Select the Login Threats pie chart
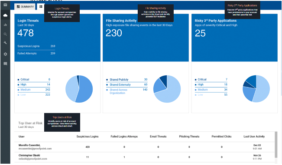 pyautogui.click(x=79, y=89)
